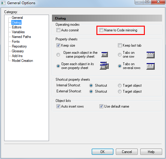
Task: Select Open each object in its own property sheet
Action: 58,66
